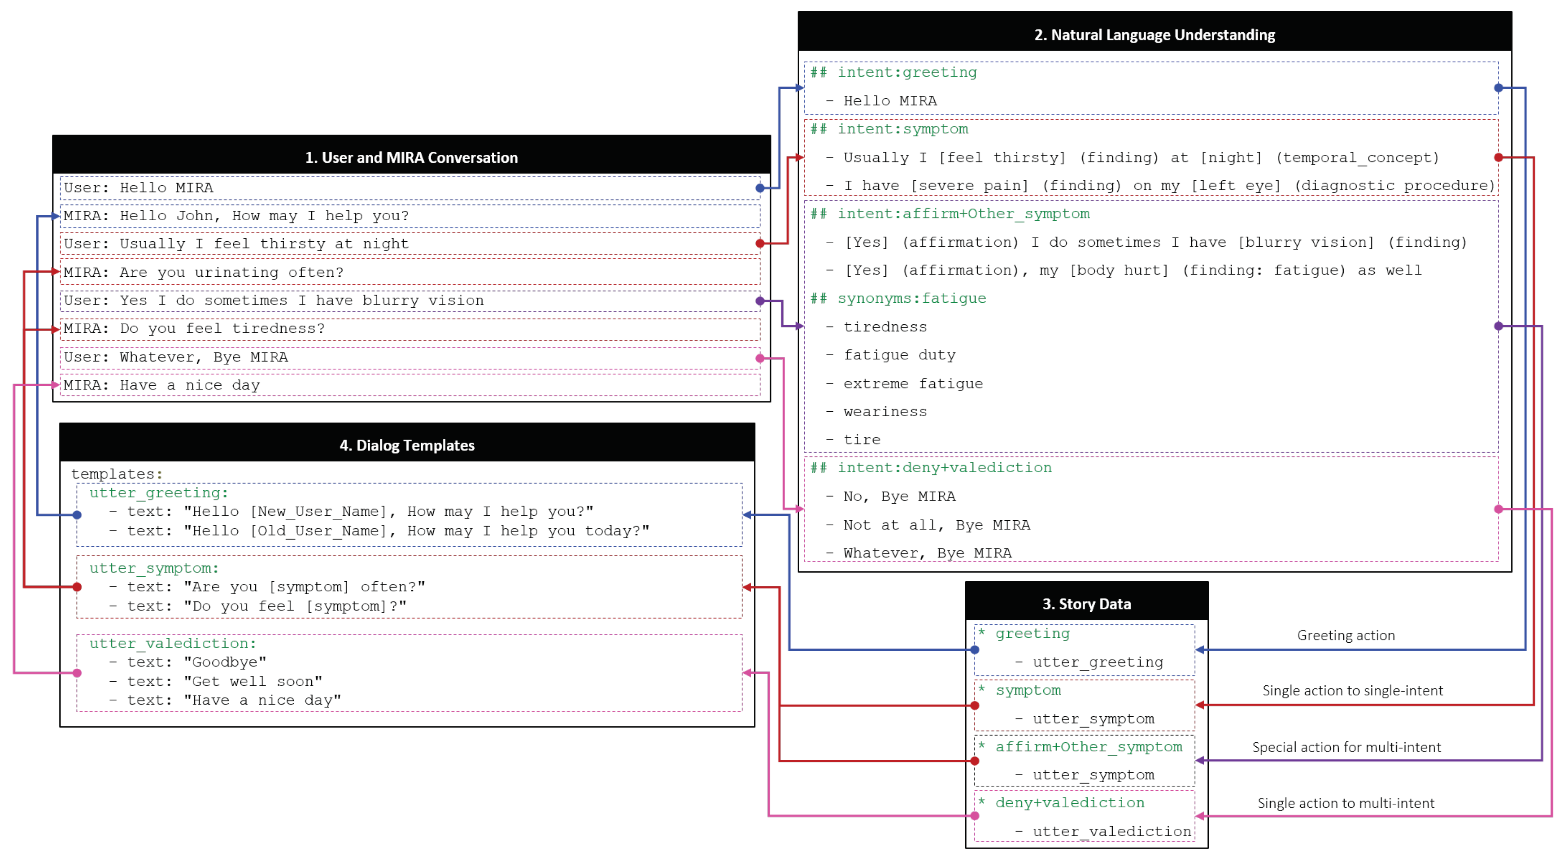Click the '## intent:deny+valediction' heading
1564x858 pixels.
[x=931, y=467]
